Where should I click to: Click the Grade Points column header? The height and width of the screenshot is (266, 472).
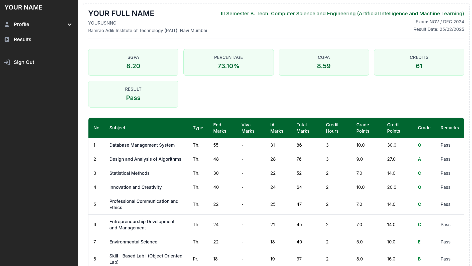pos(363,128)
